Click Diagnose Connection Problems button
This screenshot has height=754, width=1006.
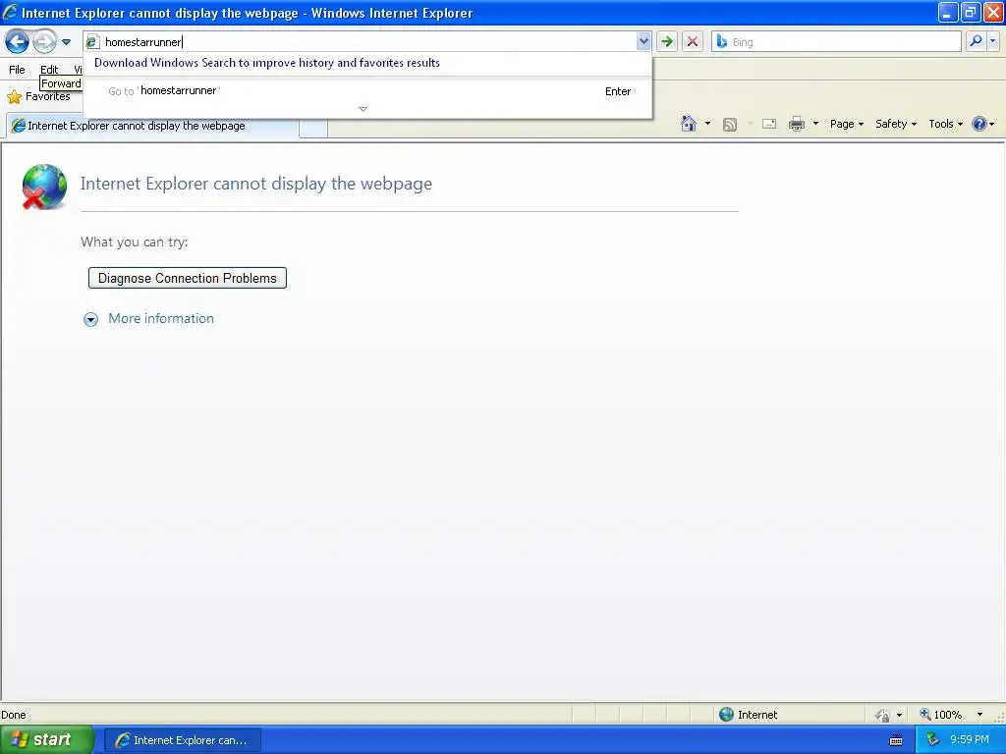click(188, 278)
